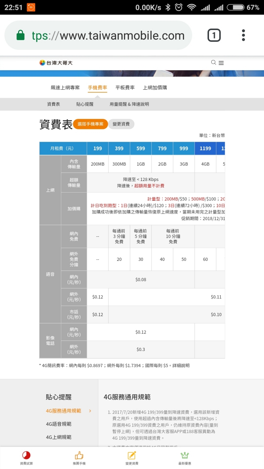Click the 200MB data allowance cell
Image resolution: width=264 pixels, height=469 pixels.
click(x=98, y=164)
